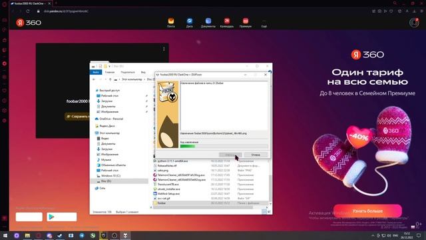This screenshot has width=426, height=240.
Task: Open the quick access toolbar dropdown in Explorer
Action: click(109, 66)
